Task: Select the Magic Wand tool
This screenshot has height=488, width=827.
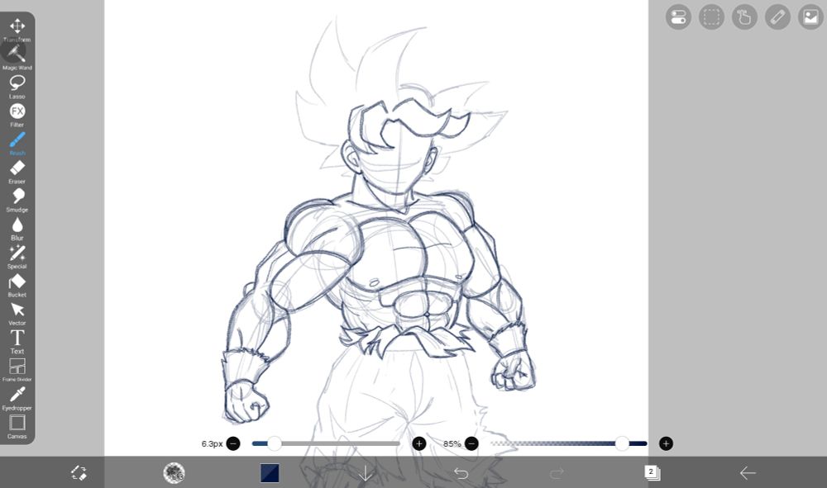Action: pyautogui.click(x=17, y=57)
